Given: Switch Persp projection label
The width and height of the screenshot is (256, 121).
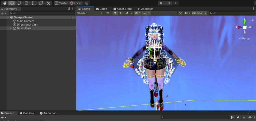Looking at the screenshot, I should 244,38.
